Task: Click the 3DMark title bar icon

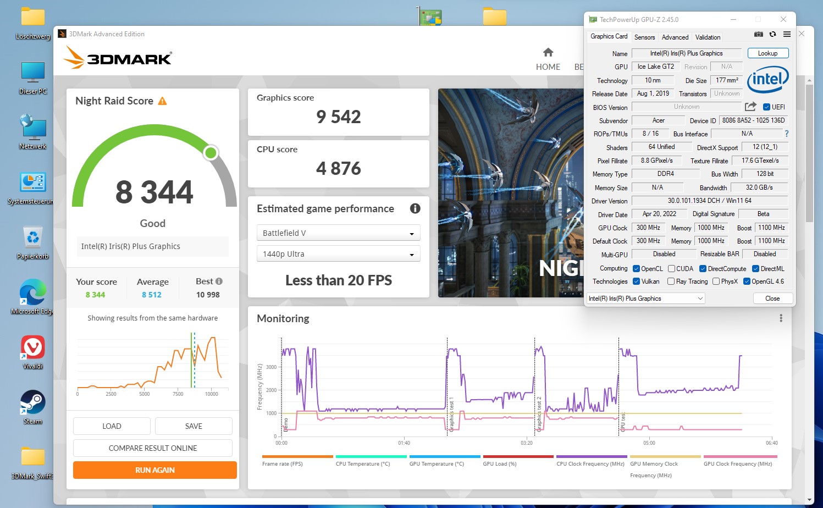Action: [x=62, y=34]
